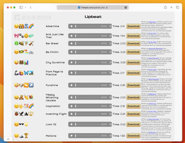Click seek bar of And Just Like That
Screen dimensions: 185x143
[x=88, y=36]
